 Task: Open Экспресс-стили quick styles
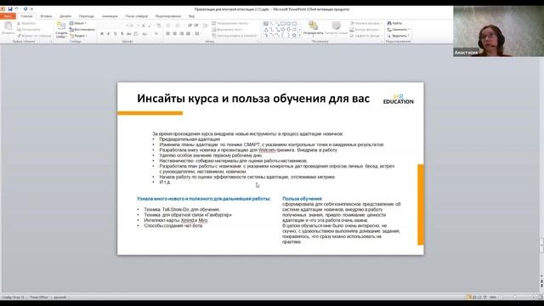[x=337, y=28]
